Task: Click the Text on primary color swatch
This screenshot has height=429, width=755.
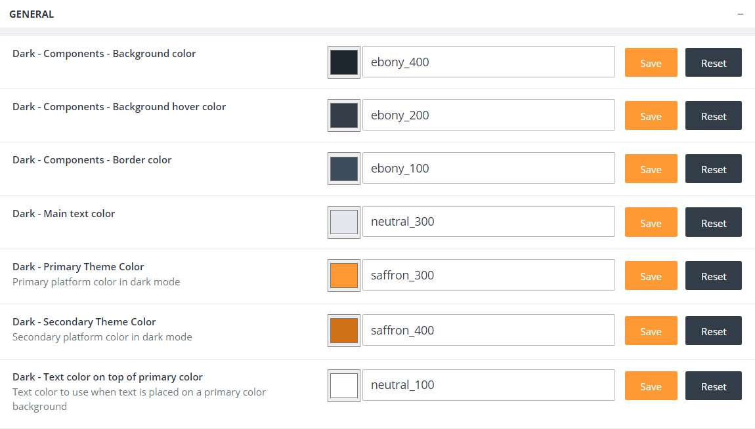Action: coord(344,385)
